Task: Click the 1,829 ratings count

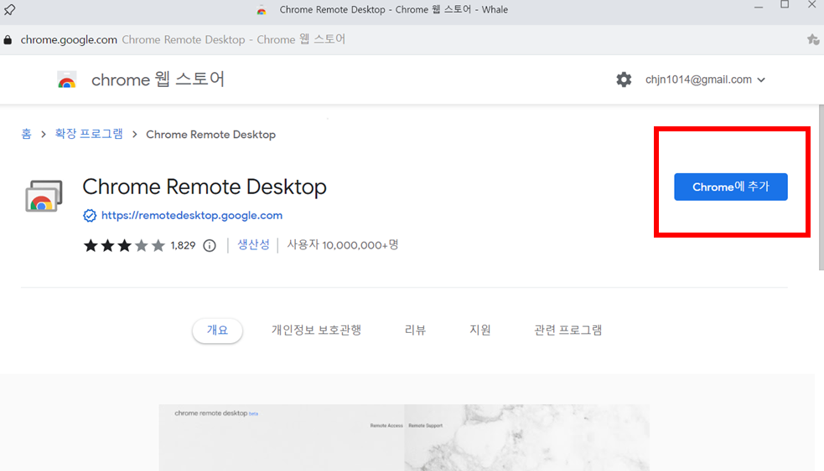Action: pos(183,245)
